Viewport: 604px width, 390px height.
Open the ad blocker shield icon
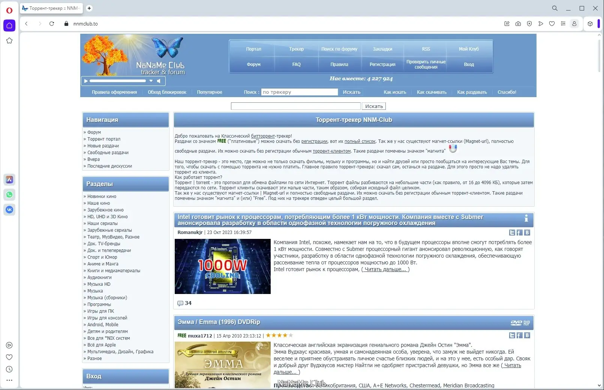pos(529,24)
